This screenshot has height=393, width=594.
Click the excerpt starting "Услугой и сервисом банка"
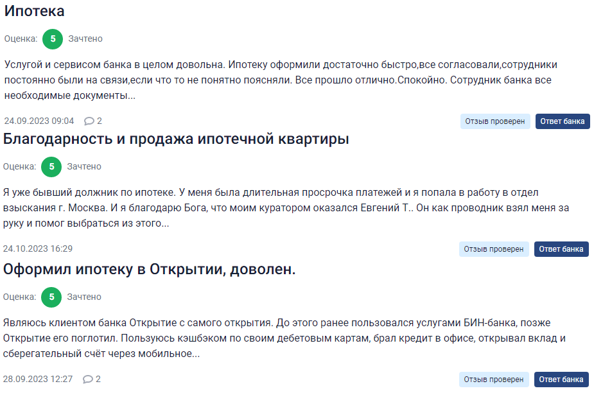(x=281, y=80)
